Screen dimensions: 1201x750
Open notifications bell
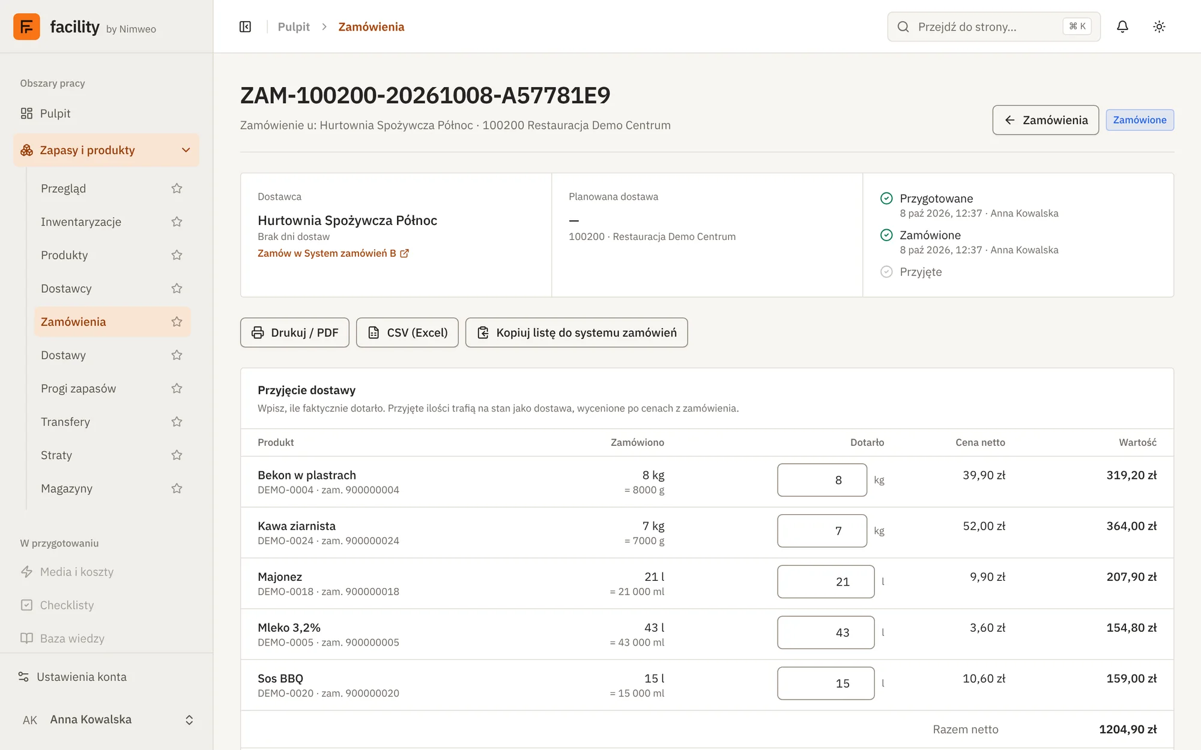(x=1122, y=26)
